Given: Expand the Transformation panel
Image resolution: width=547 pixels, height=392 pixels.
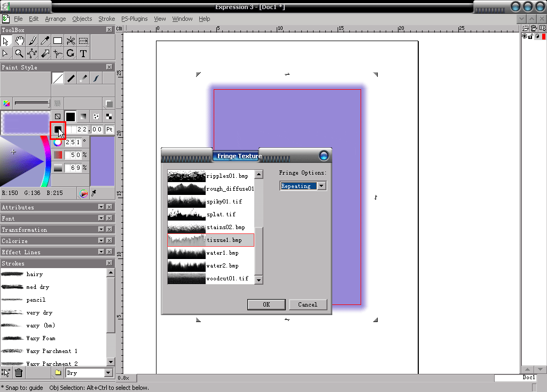Looking at the screenshot, I should (101, 229).
